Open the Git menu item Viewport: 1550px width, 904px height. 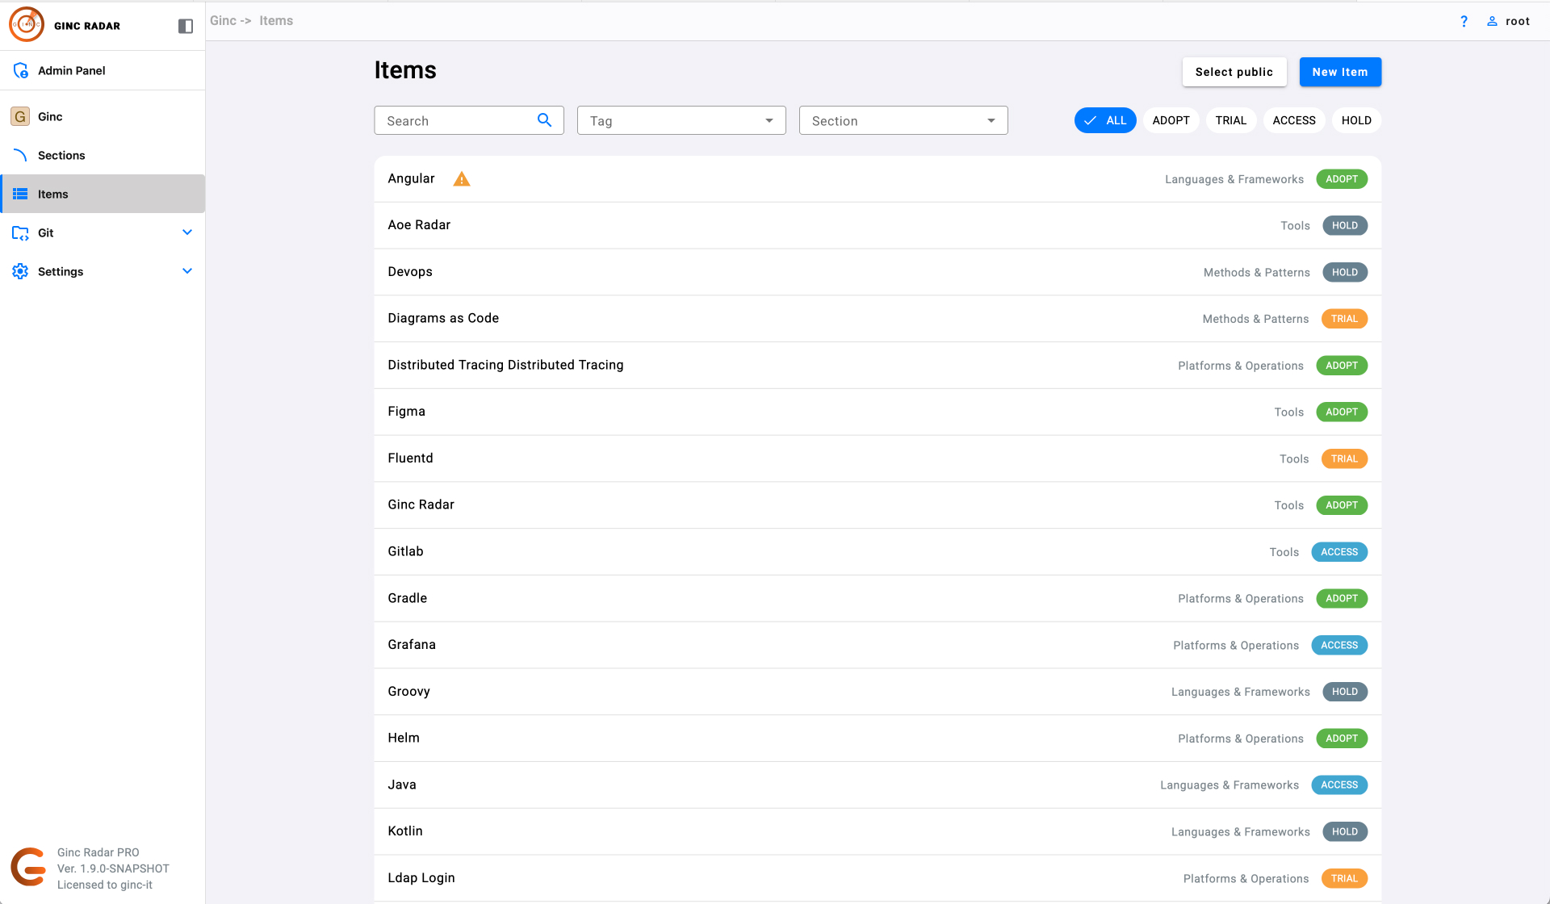[x=103, y=232]
